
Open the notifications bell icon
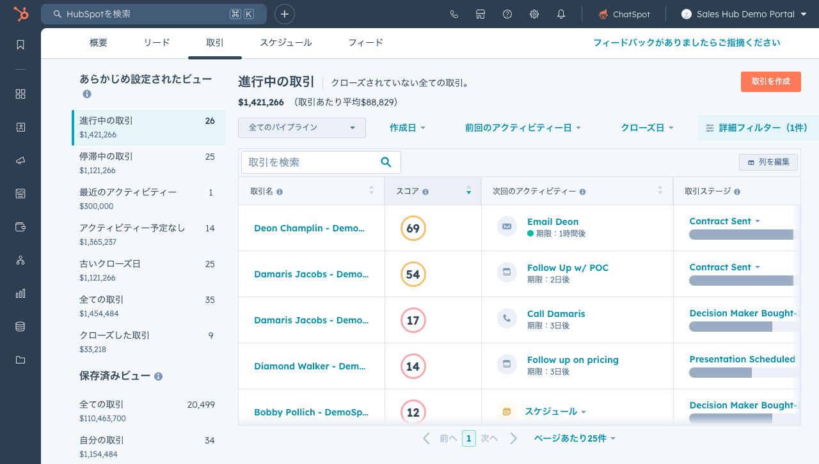[x=561, y=14]
